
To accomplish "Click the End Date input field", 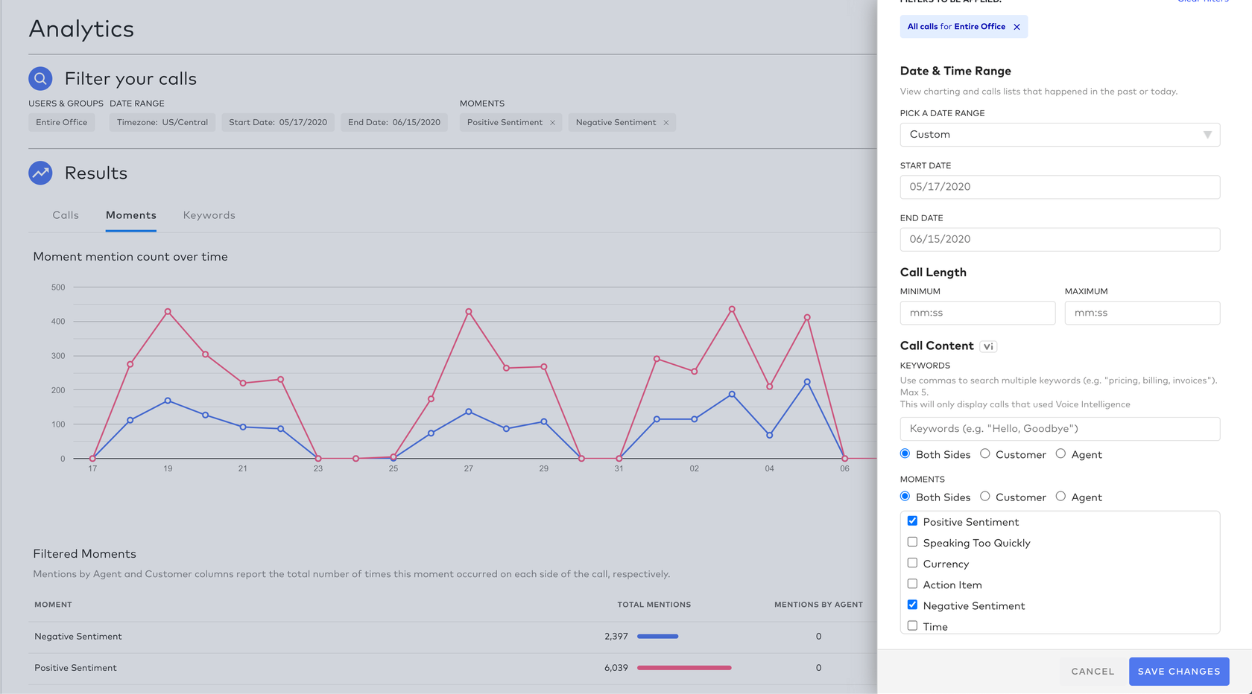I will (x=1060, y=239).
